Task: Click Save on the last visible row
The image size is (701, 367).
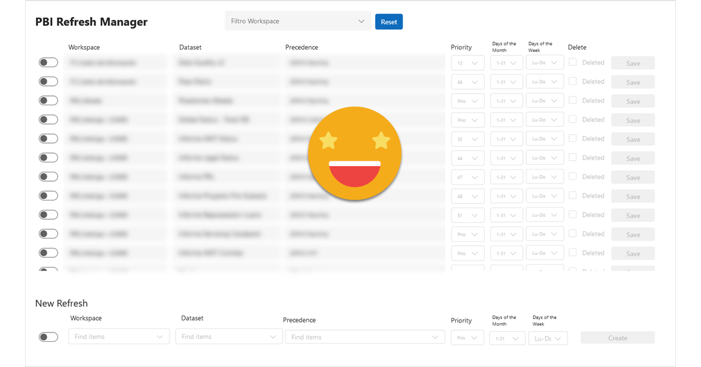Action: (633, 253)
